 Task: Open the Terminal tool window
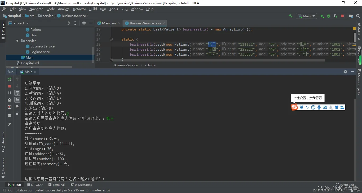[x=56, y=185]
